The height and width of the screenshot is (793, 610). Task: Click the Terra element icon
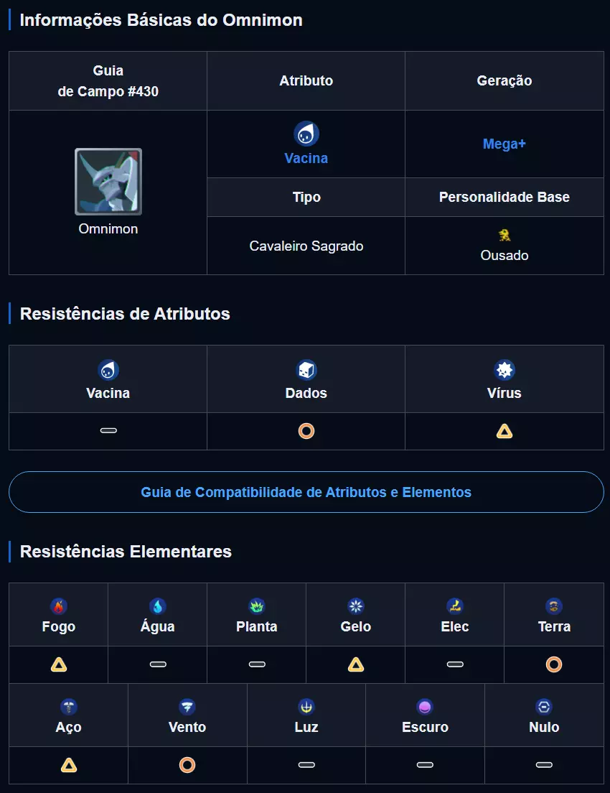coord(554,606)
